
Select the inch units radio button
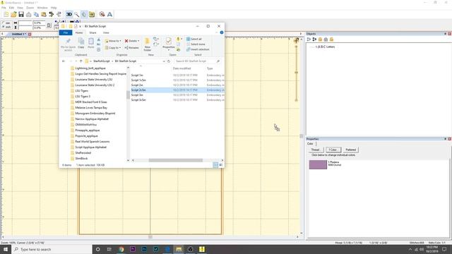[3, 27]
